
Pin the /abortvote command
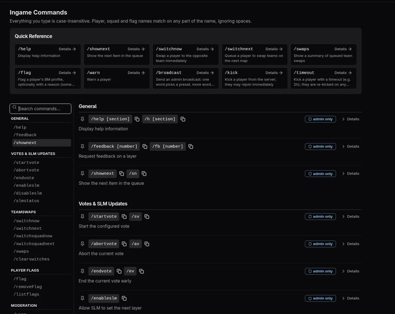point(83,244)
